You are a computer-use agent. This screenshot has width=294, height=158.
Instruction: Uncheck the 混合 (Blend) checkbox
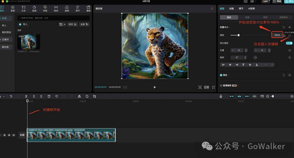(221, 75)
